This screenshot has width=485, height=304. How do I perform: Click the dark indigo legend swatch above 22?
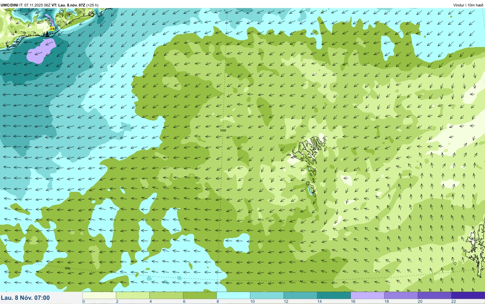tap(468, 295)
